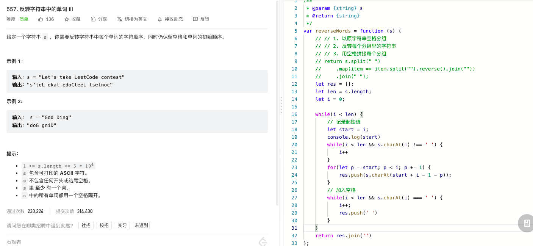Open the floating notes button in the editor
This screenshot has height=246, width=533.
point(526,223)
